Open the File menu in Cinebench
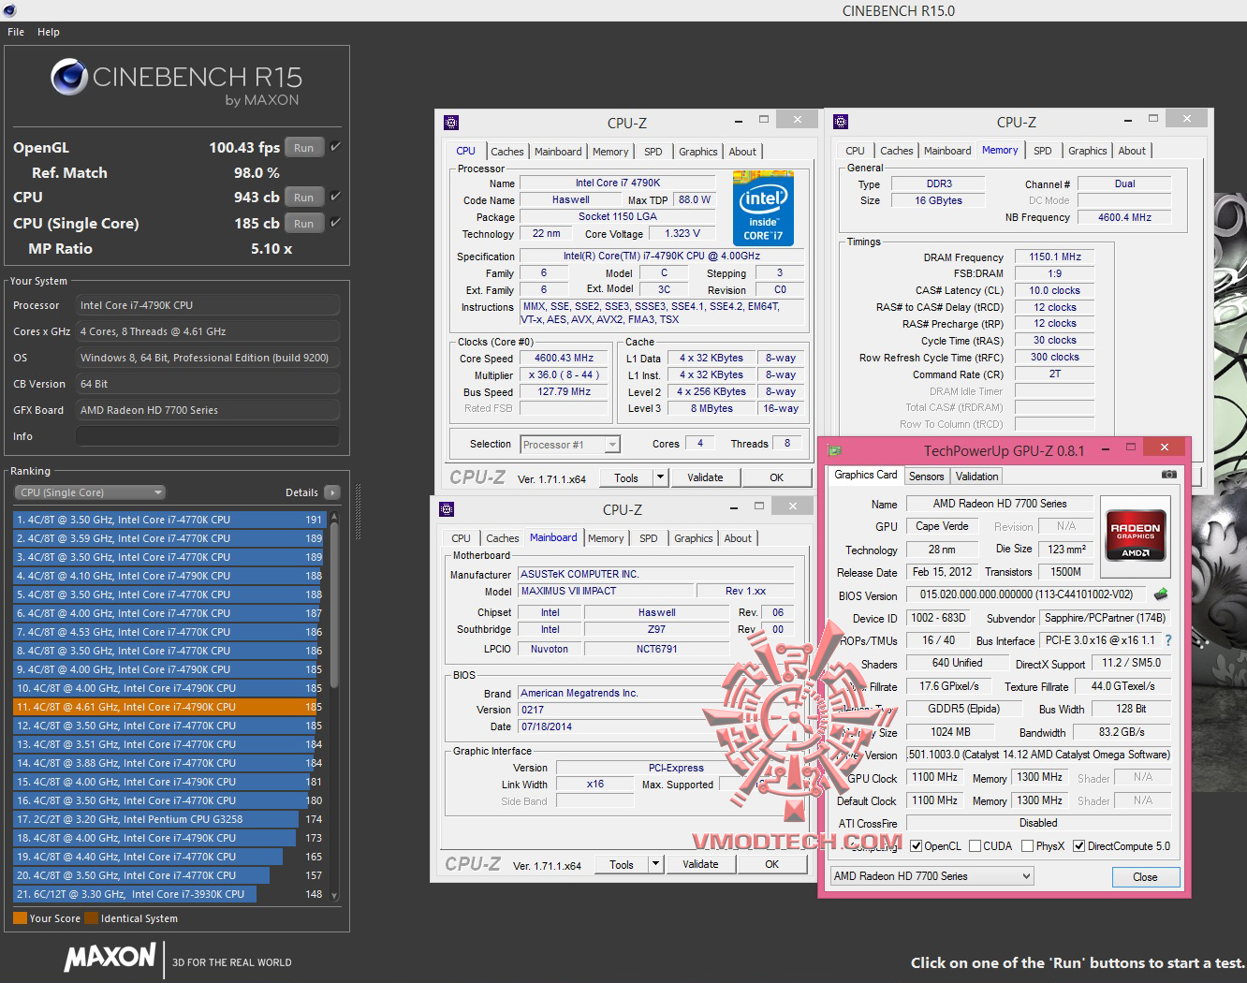 (x=16, y=32)
